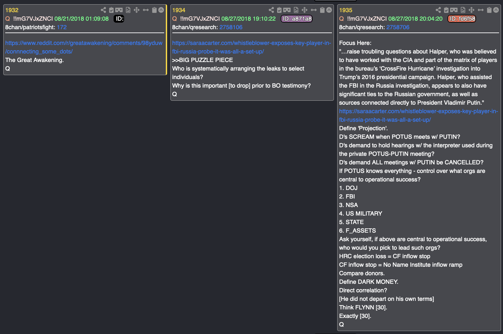Copy post 1935 with the plain clipboard icon
503x334 pixels.
pos(490,10)
